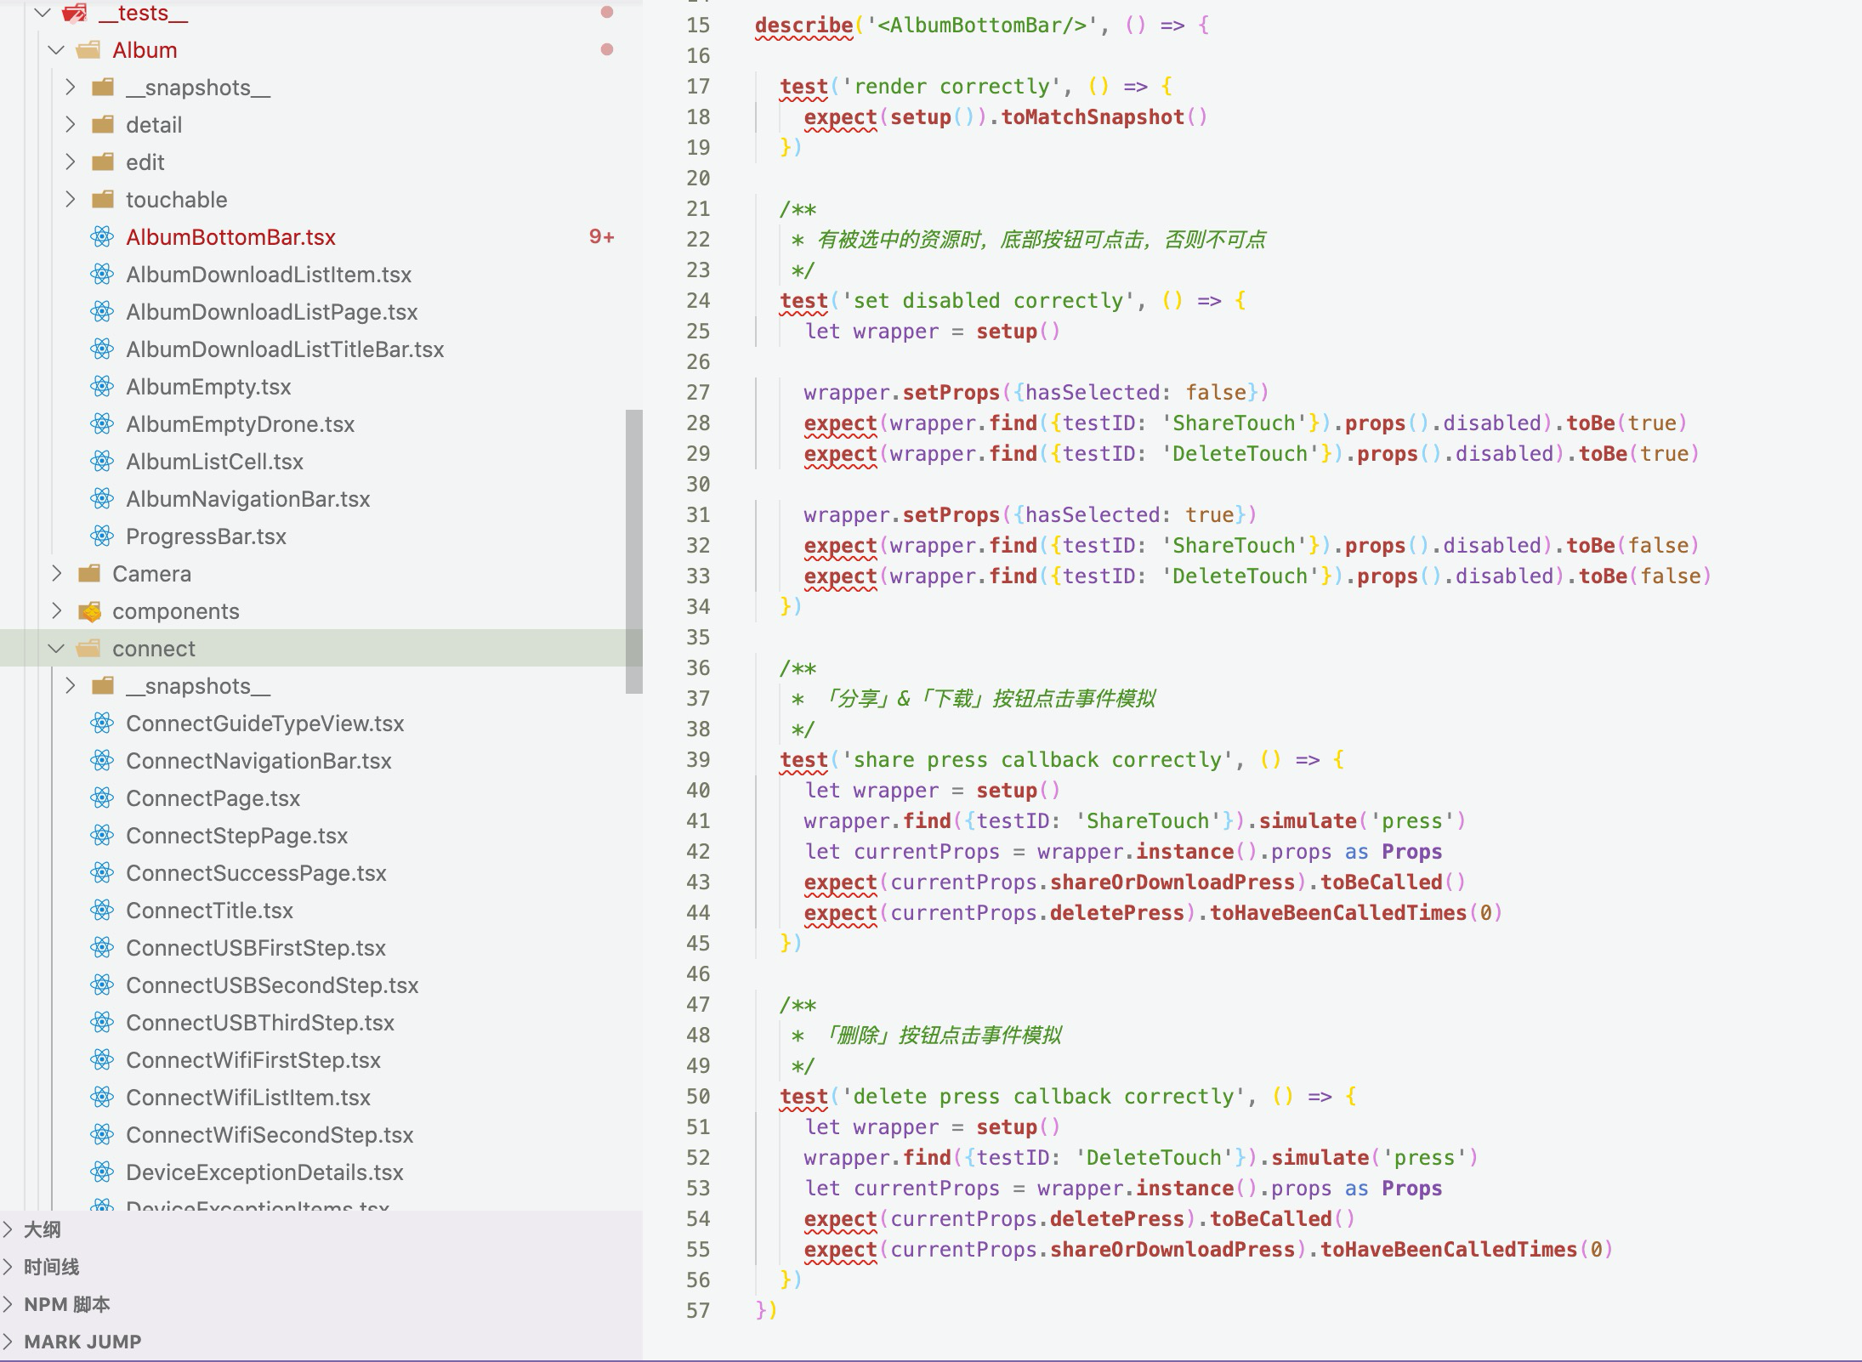Click React icon next to ConnectPage.tsx
The width and height of the screenshot is (1862, 1362).
click(102, 798)
